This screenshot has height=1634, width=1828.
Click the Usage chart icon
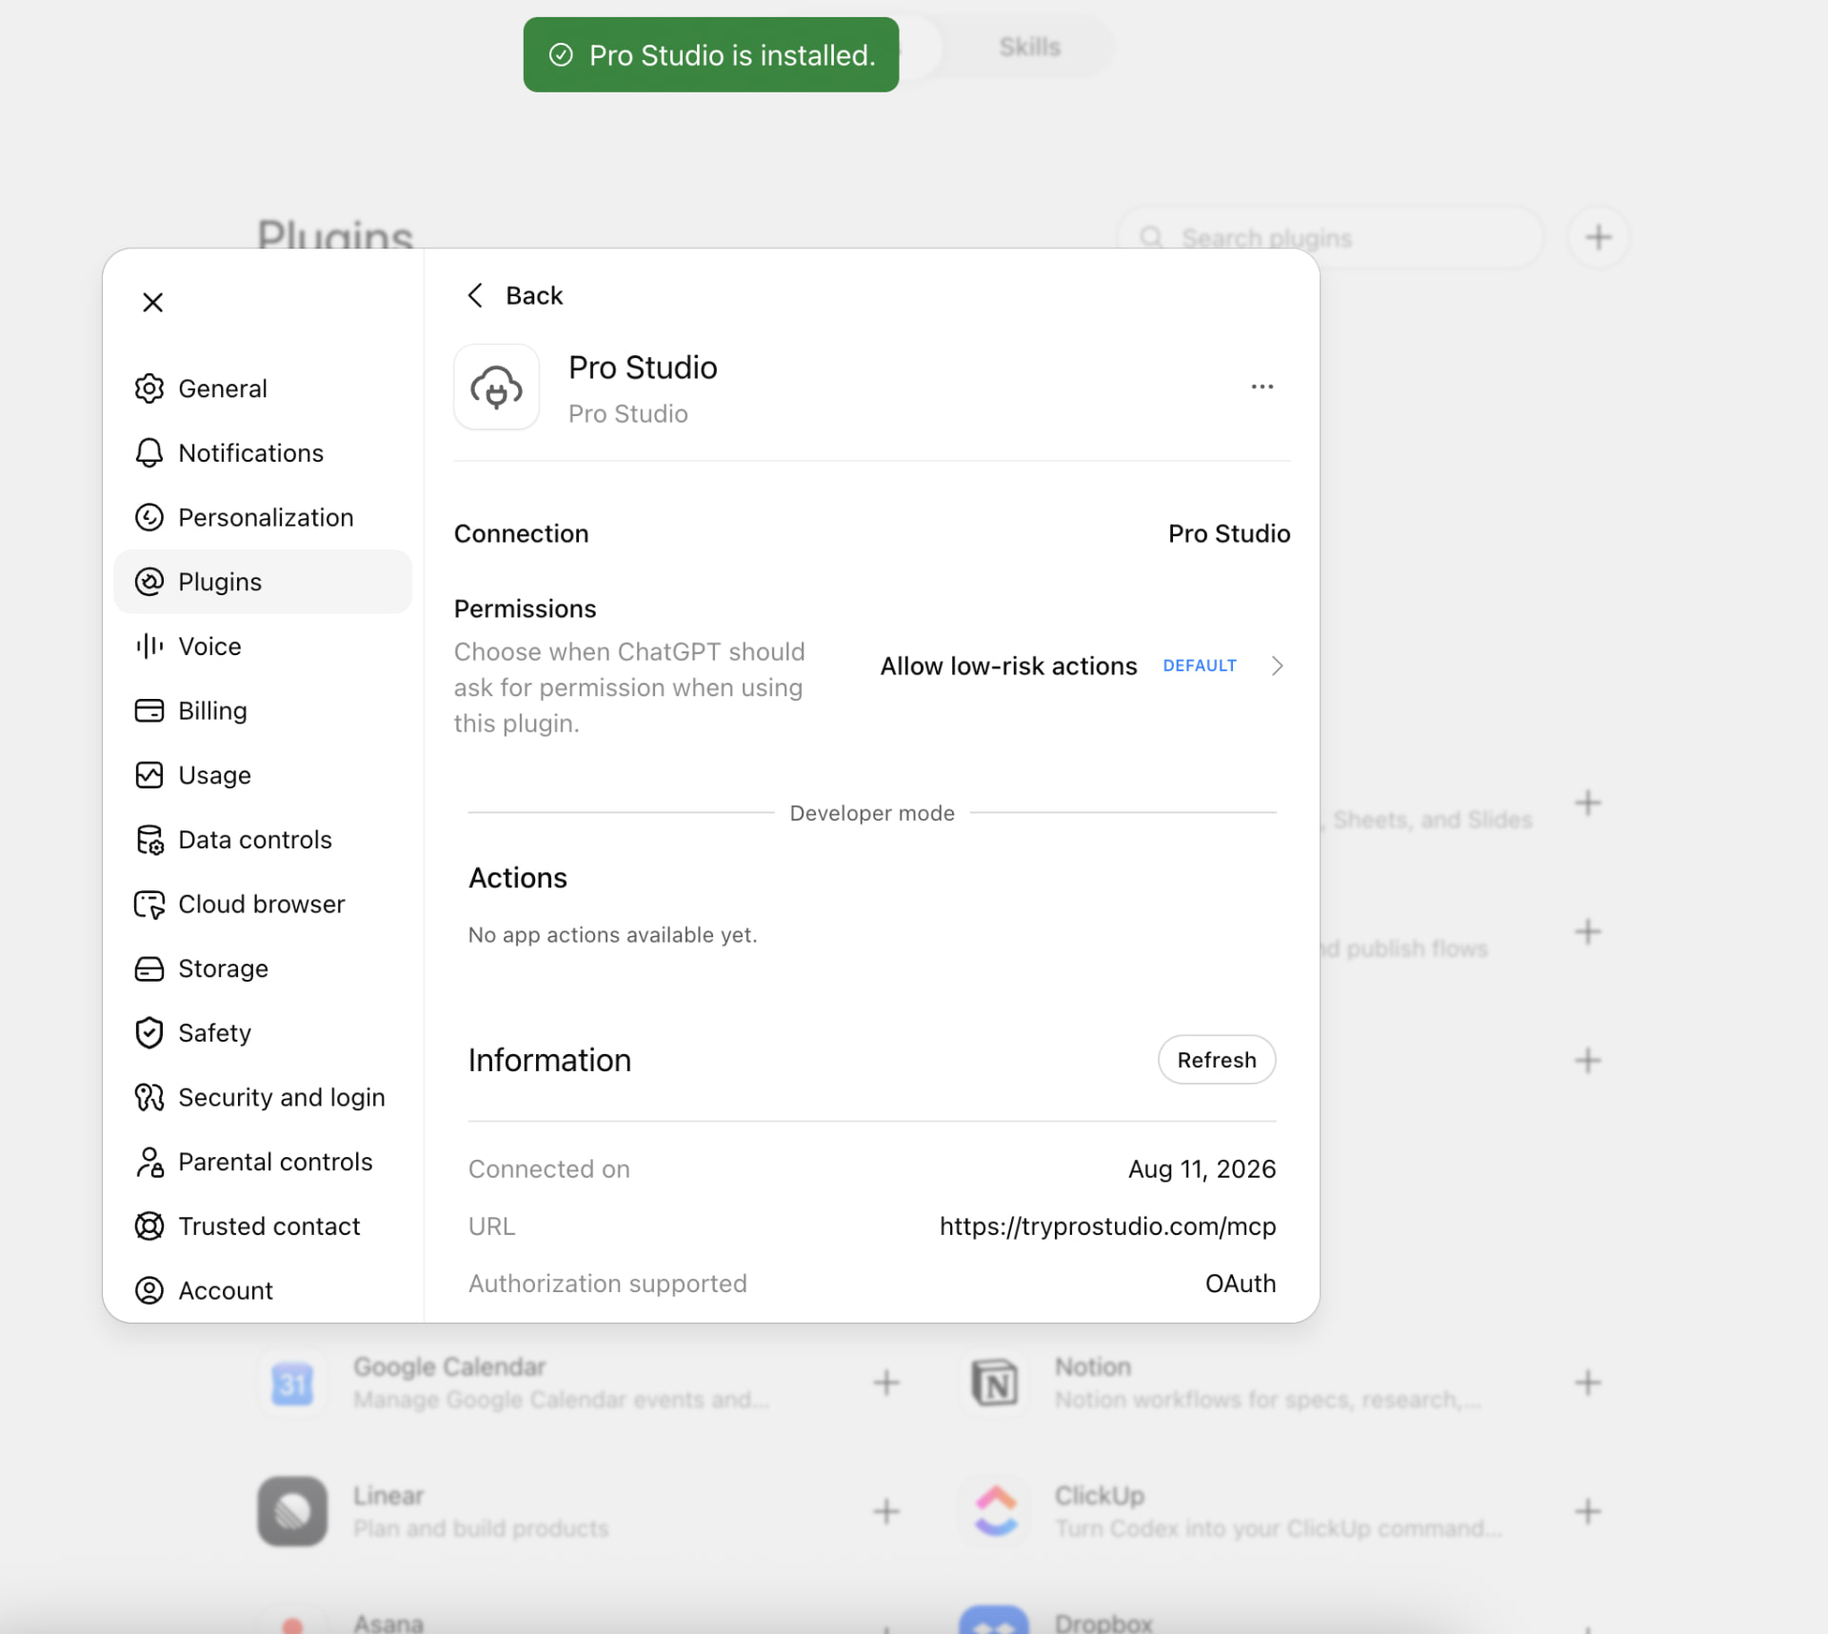149,775
